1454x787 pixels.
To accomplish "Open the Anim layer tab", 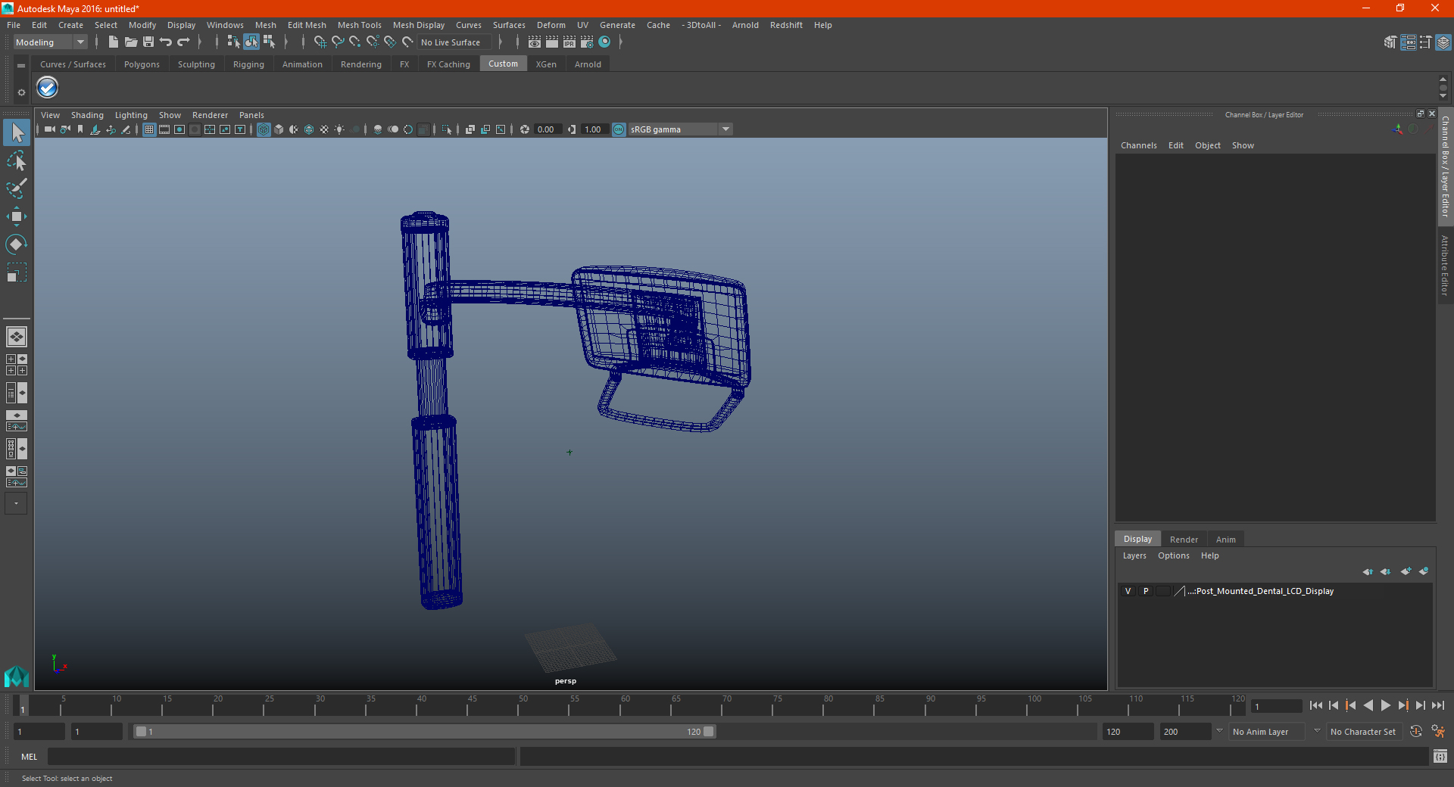I will [x=1225, y=540].
